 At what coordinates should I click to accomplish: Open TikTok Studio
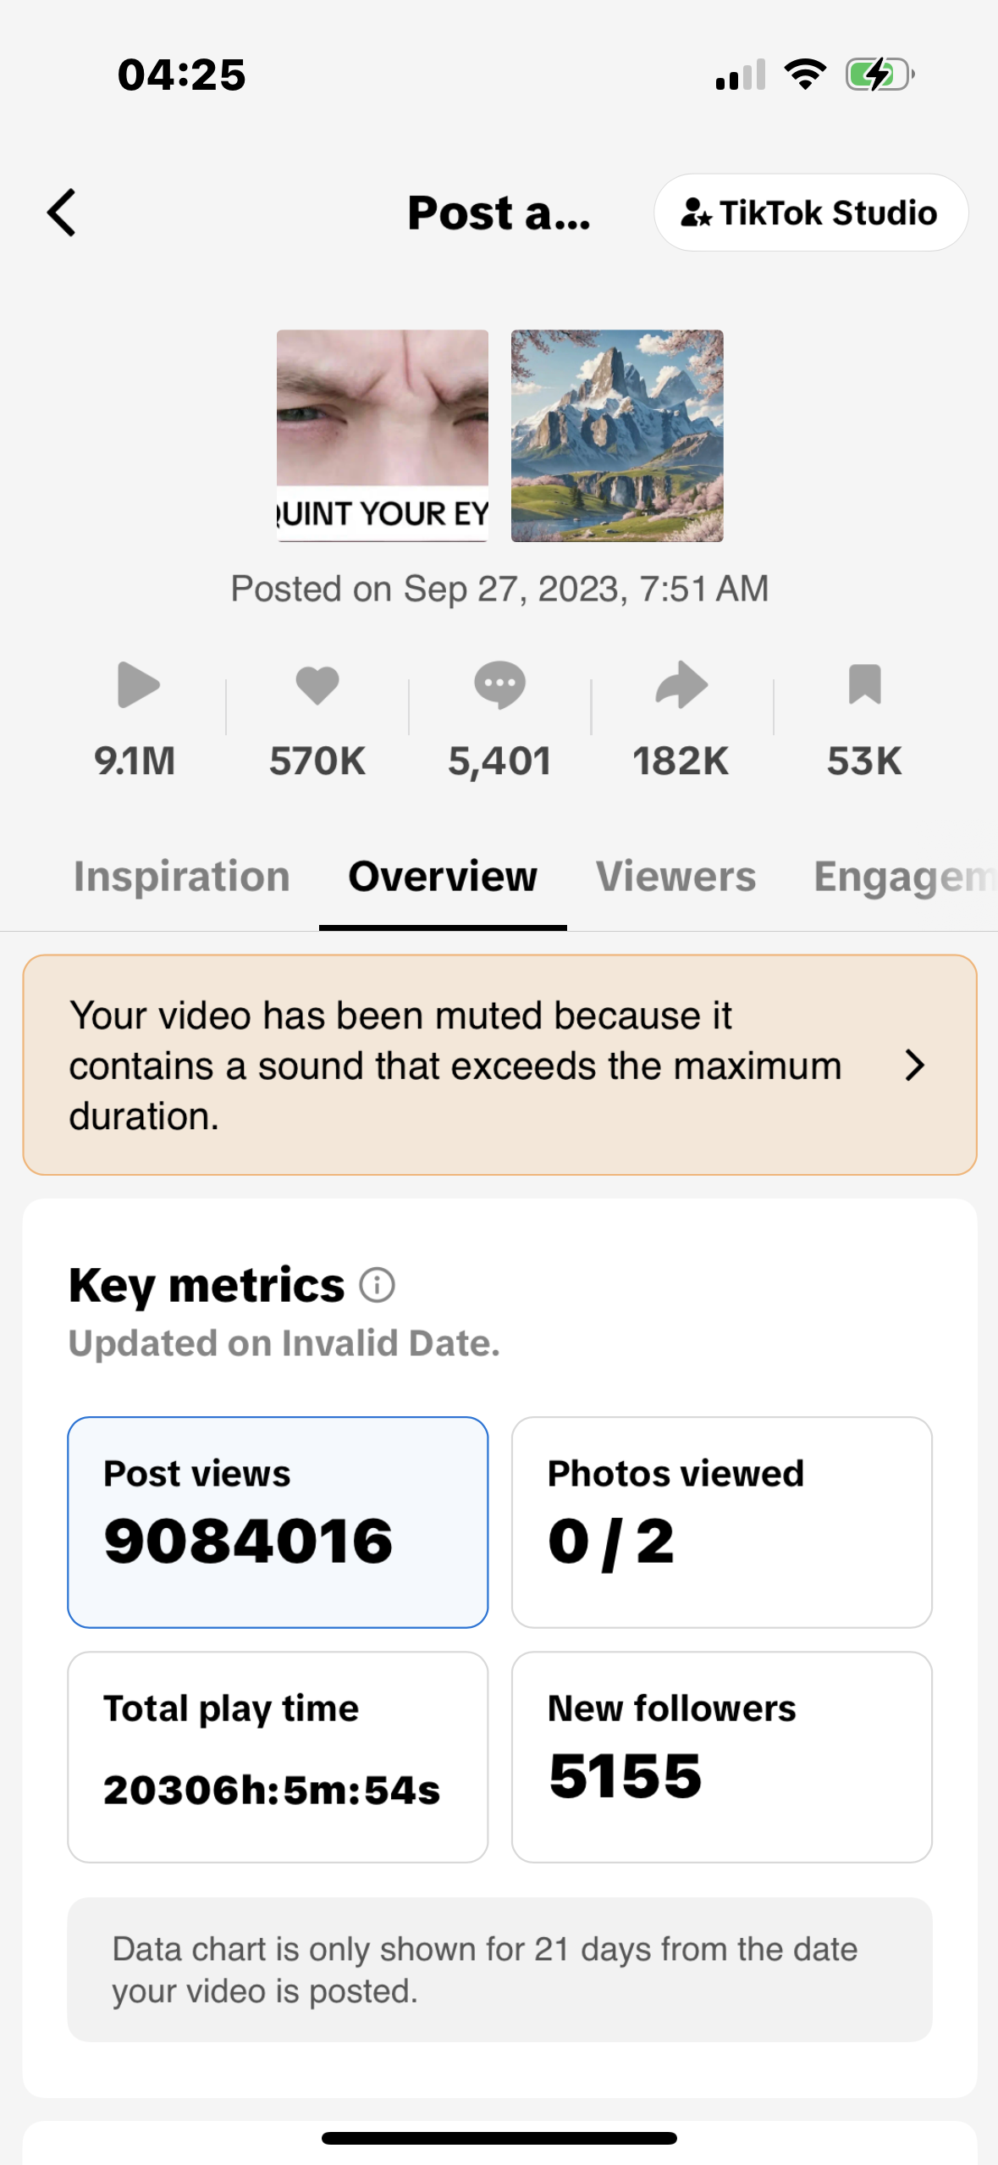810,213
